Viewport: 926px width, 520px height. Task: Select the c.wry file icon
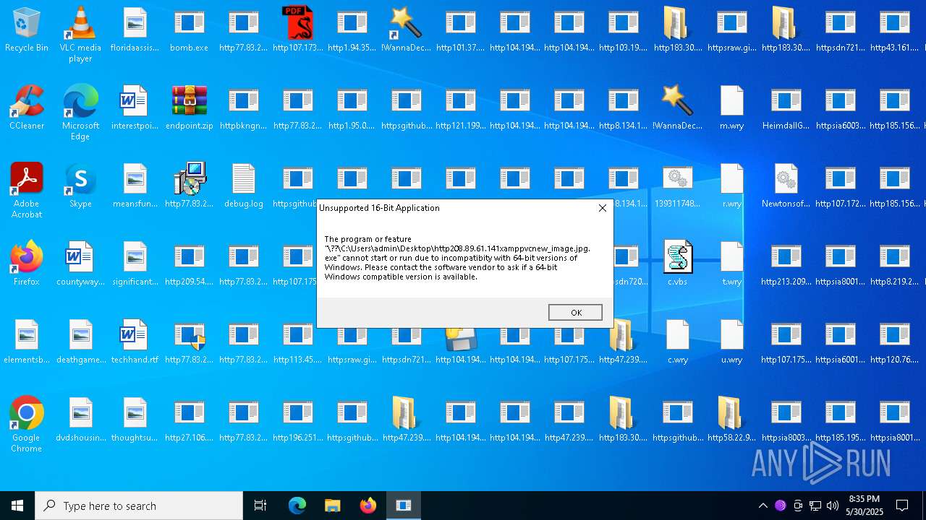pyautogui.click(x=678, y=342)
